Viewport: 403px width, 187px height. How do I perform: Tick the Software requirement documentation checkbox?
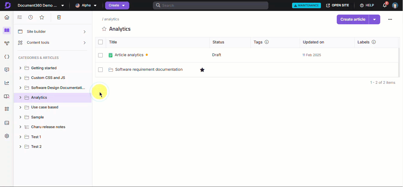tap(101, 70)
